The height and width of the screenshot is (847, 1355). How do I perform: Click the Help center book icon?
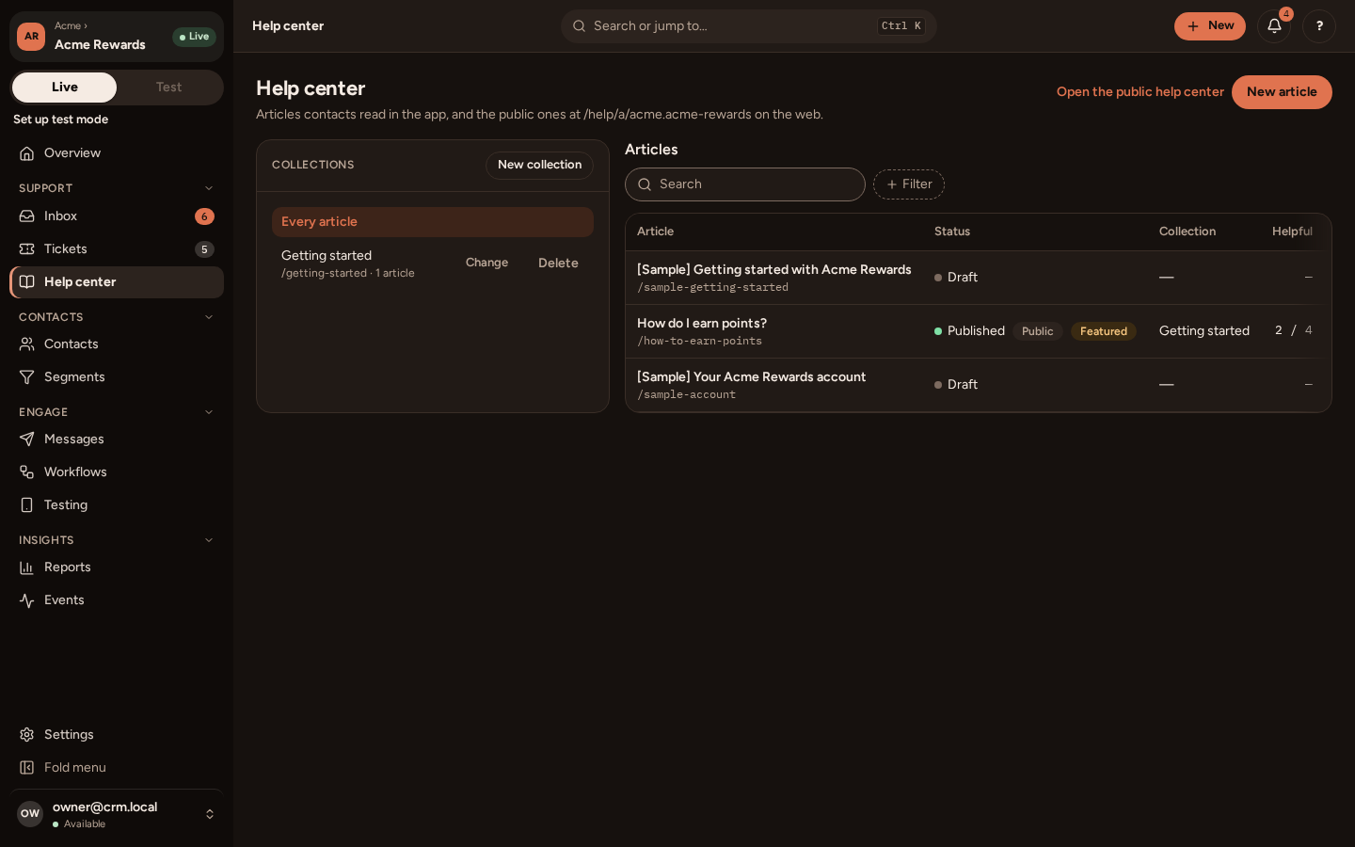click(27, 282)
